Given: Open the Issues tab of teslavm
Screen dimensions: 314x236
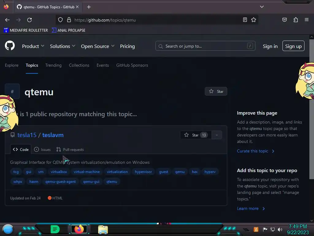Looking at the screenshot, I should [42, 150].
